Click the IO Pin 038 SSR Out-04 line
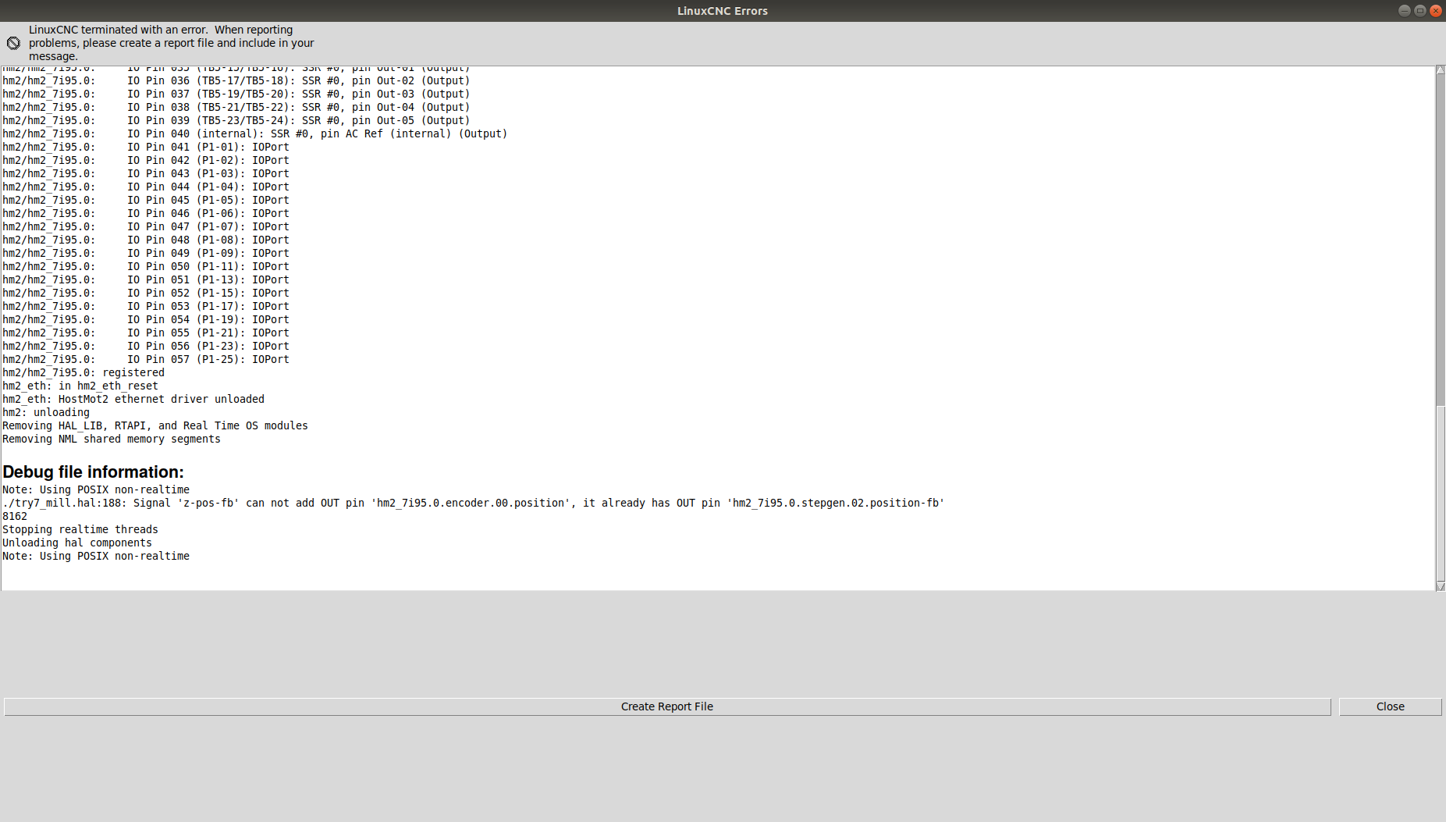The image size is (1446, 822). tap(236, 107)
